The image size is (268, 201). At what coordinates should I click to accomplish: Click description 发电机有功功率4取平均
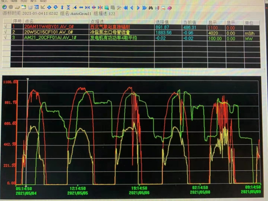pyautogui.click(x=113, y=38)
